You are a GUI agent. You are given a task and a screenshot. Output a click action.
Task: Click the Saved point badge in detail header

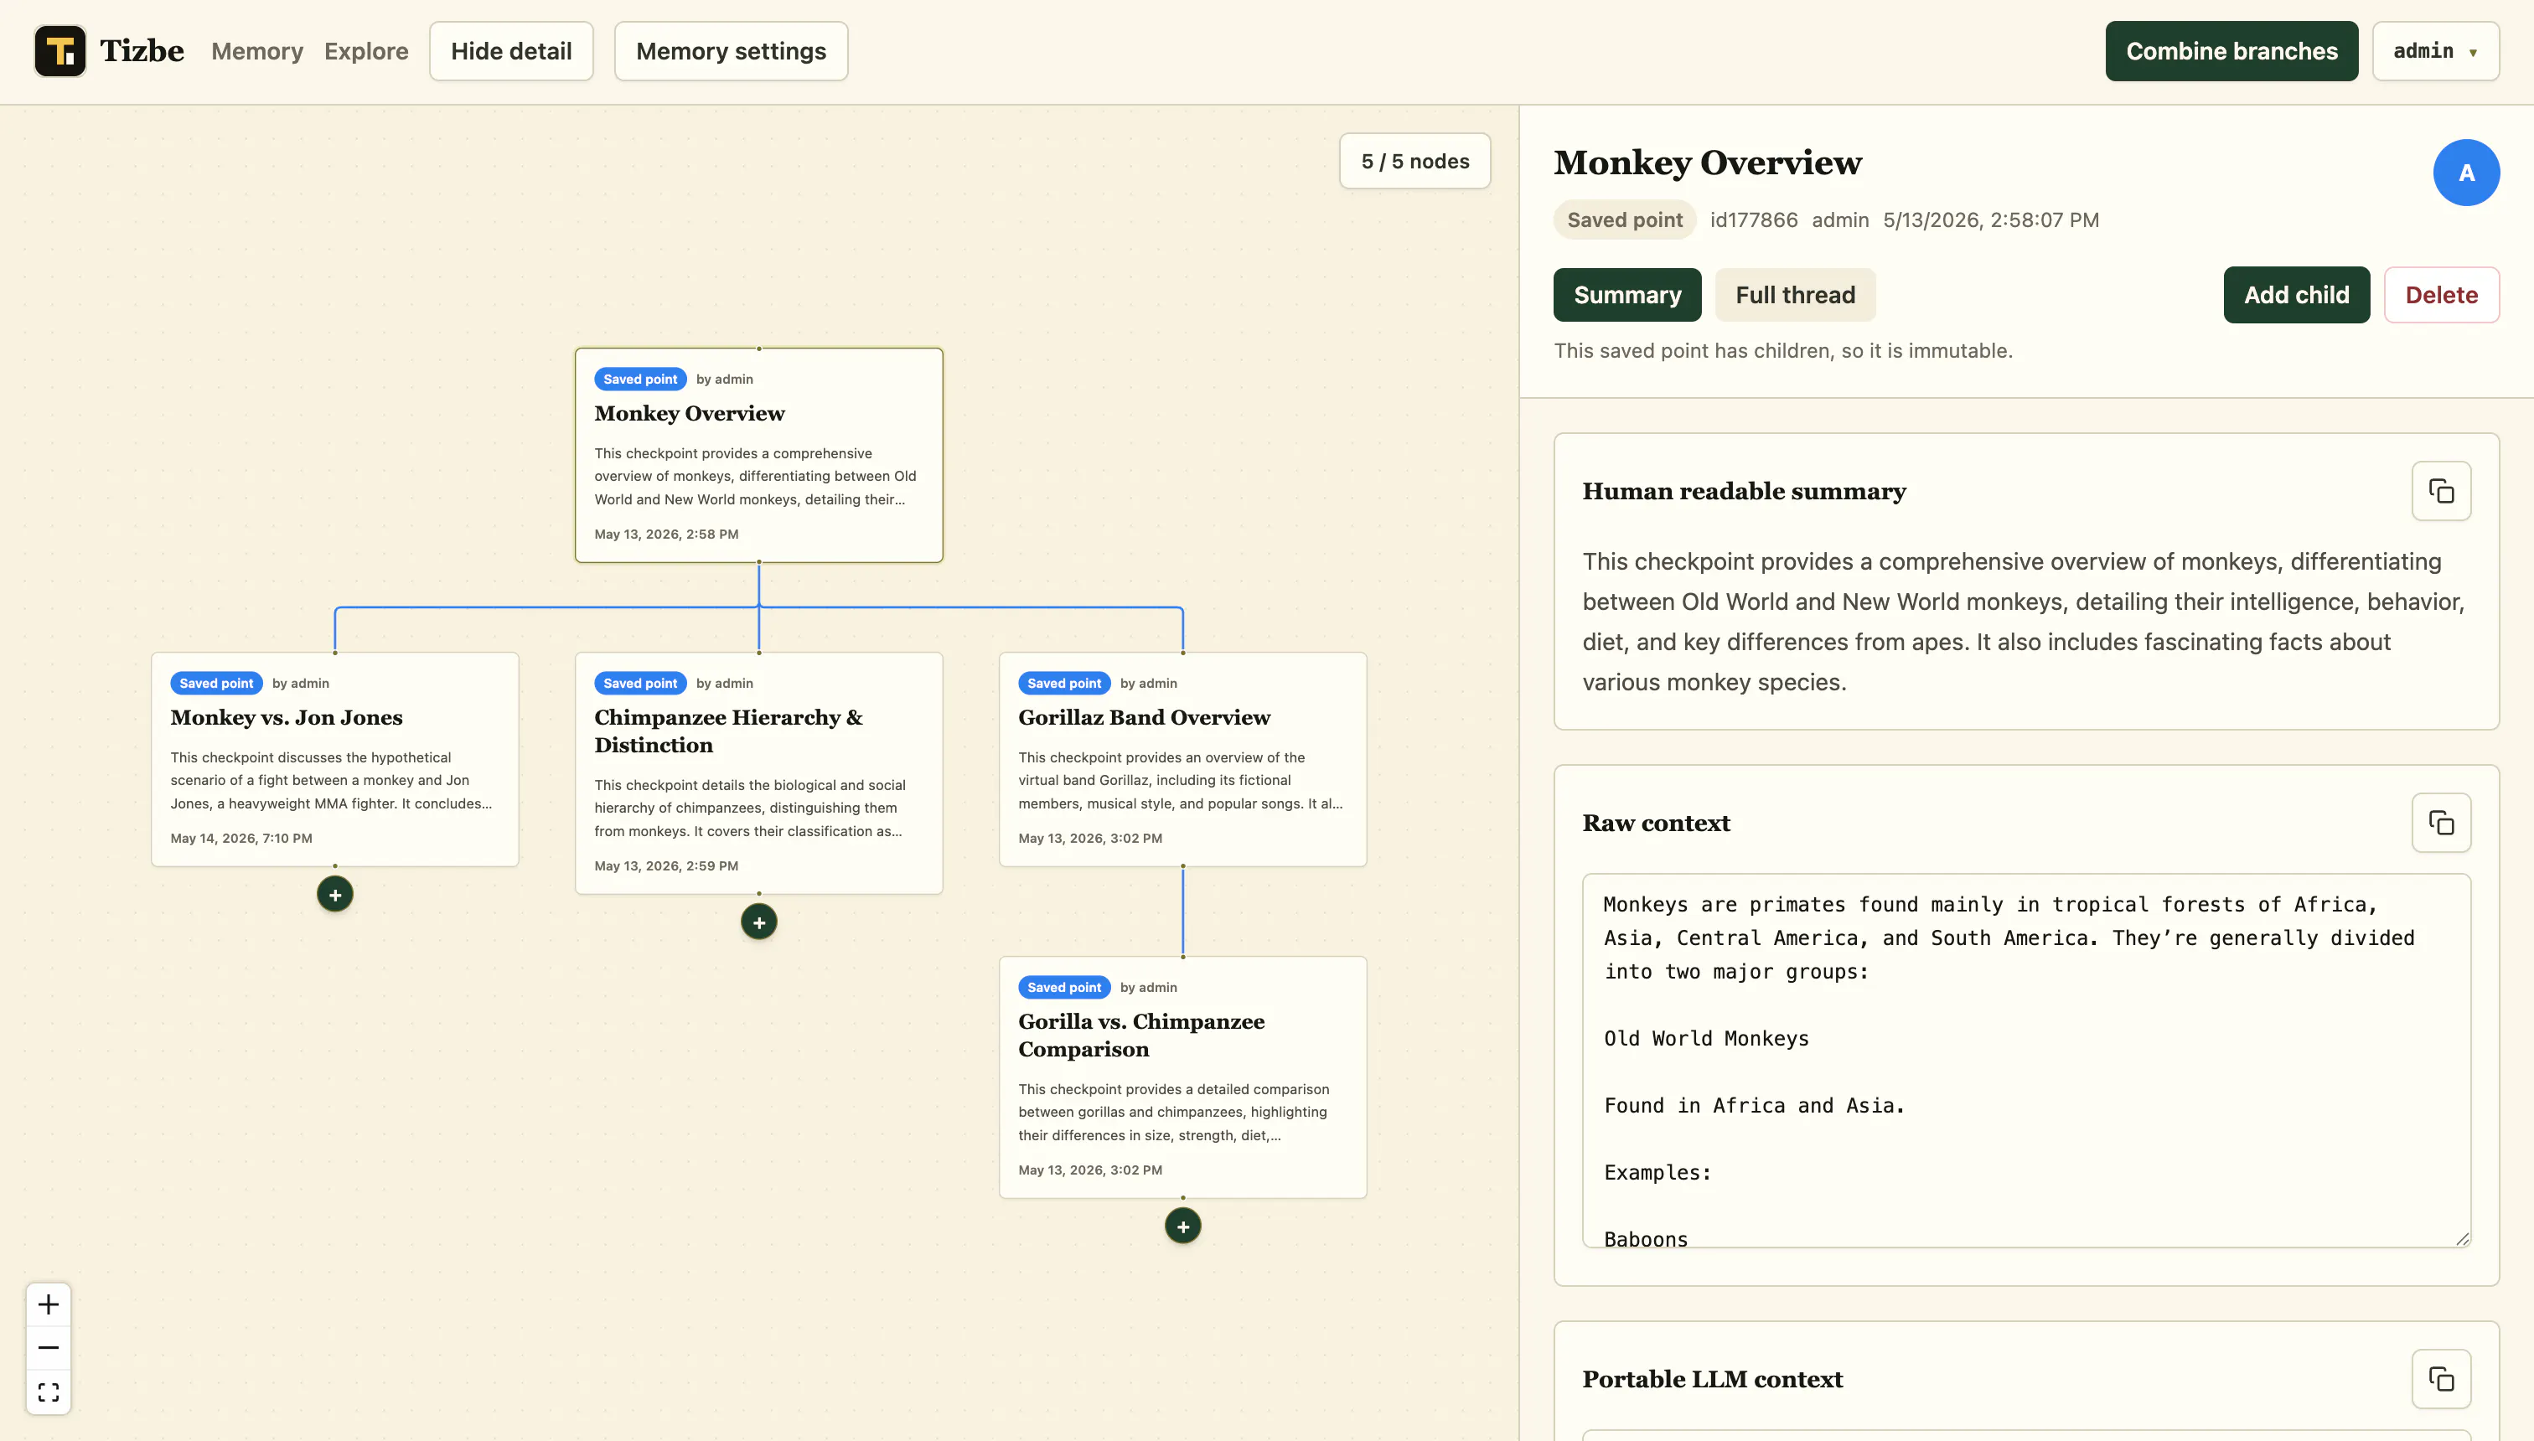coord(1624,220)
